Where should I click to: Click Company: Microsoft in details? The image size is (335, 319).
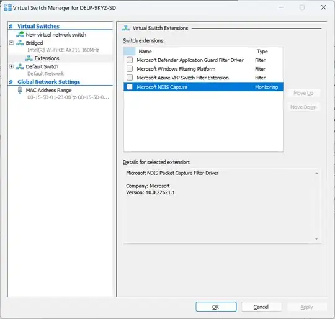[148, 186]
